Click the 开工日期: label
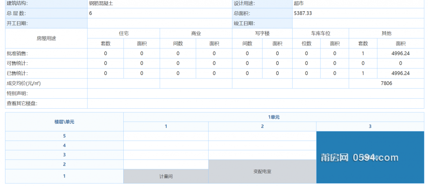The height and width of the screenshot is (186, 428). 18,23
